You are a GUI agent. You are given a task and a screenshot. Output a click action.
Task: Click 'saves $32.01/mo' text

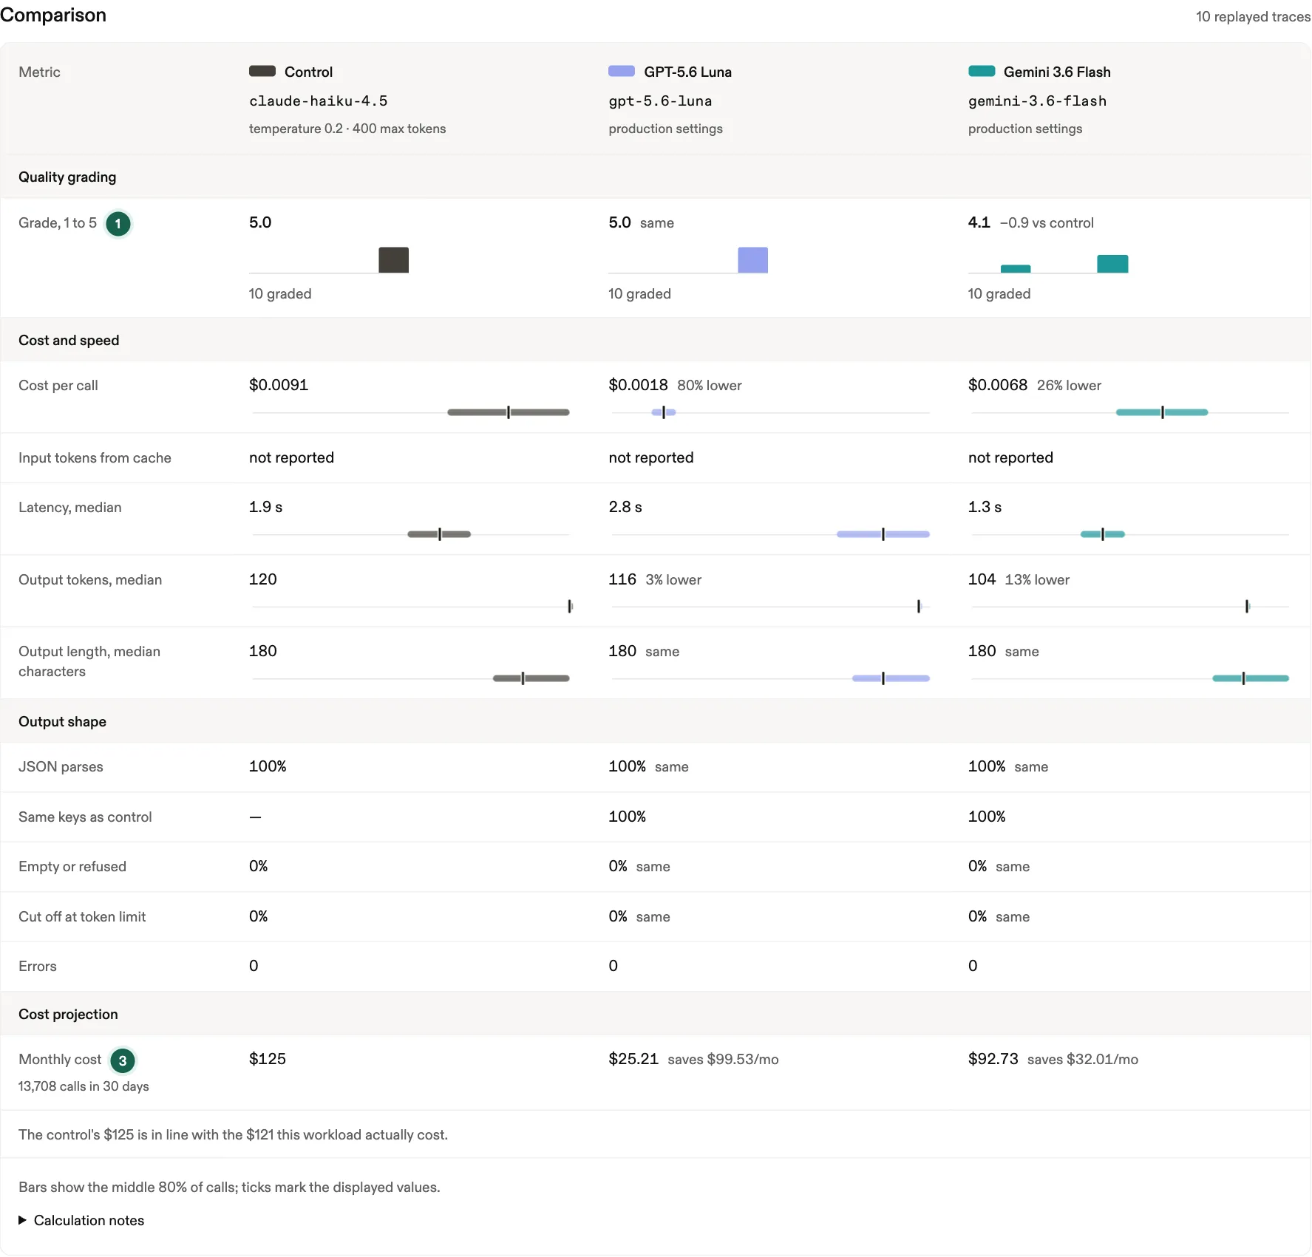click(x=1083, y=1060)
